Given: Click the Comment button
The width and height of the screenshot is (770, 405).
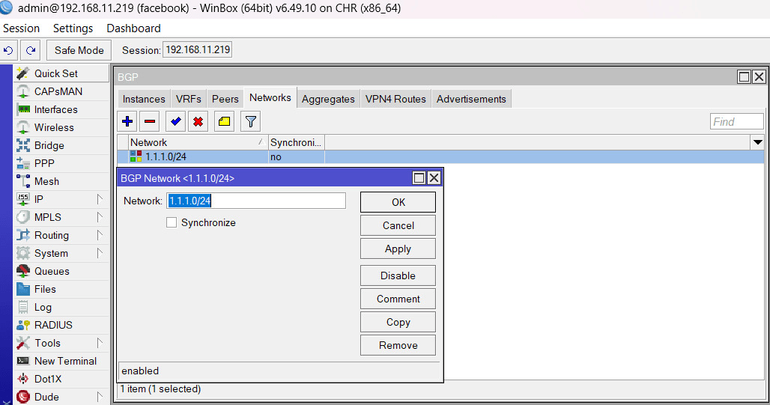Looking at the screenshot, I should (x=398, y=299).
